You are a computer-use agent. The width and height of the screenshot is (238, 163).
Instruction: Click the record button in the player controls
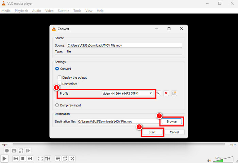[7, 150]
